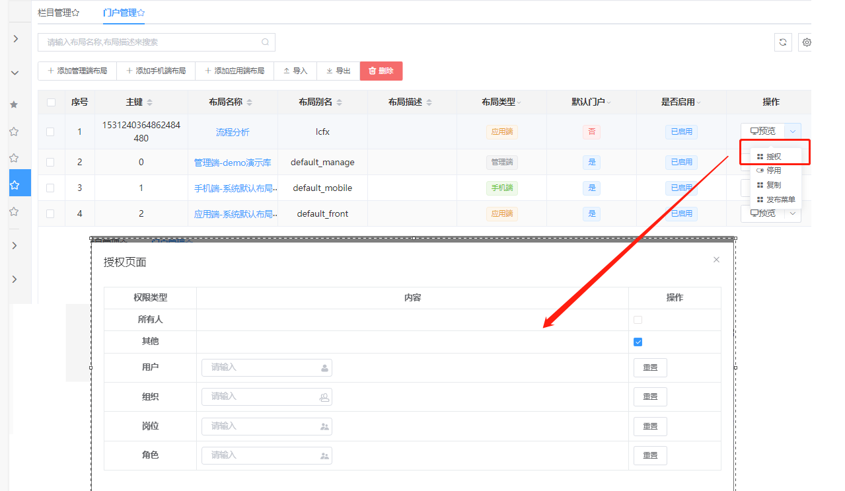Screen dimensions: 845x491
Task: Open the 是否启用 column filter dropdown
Action: tap(698, 102)
